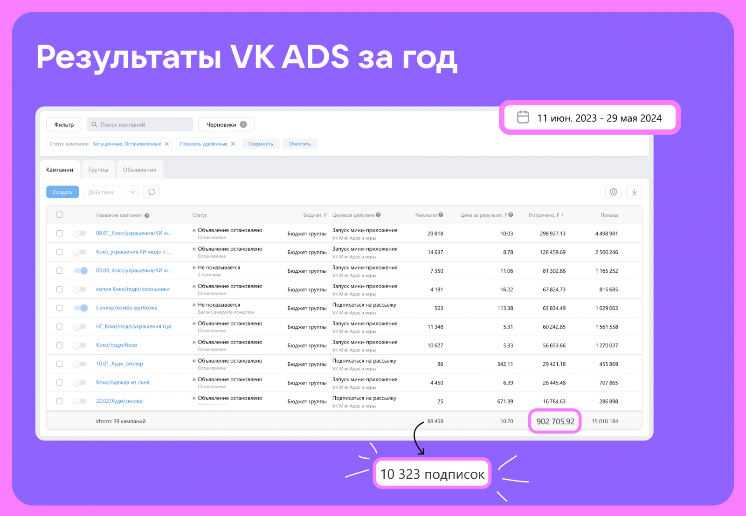This screenshot has width=746, height=516.
Task: Open campaign link копия Коко/подп/кокошники
Action: click(133, 289)
